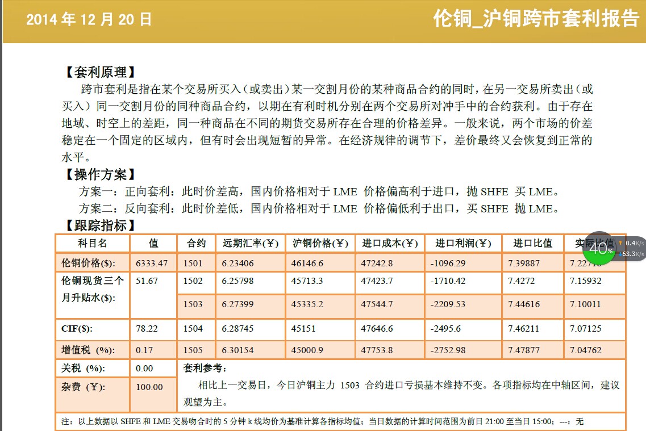Select Shanghai copper price 45151
Viewport: 646px width, 431px height.
pos(303,328)
